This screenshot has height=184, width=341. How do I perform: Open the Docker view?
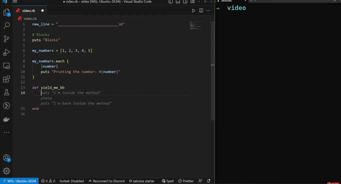[7, 119]
